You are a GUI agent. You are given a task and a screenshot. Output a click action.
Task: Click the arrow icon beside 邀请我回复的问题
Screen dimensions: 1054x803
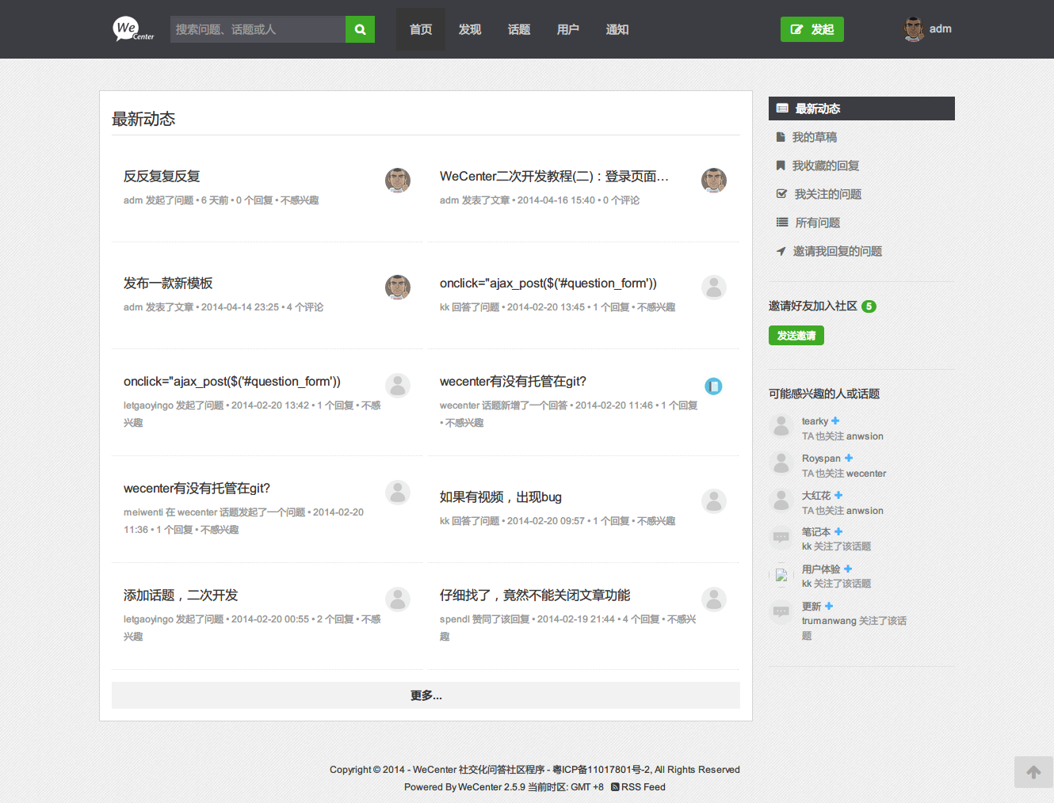[781, 251]
